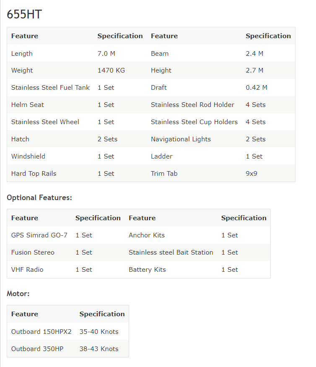This screenshot has height=367, width=316.
Task: Click the Beam specification 2.4 M
Action: [x=254, y=54]
